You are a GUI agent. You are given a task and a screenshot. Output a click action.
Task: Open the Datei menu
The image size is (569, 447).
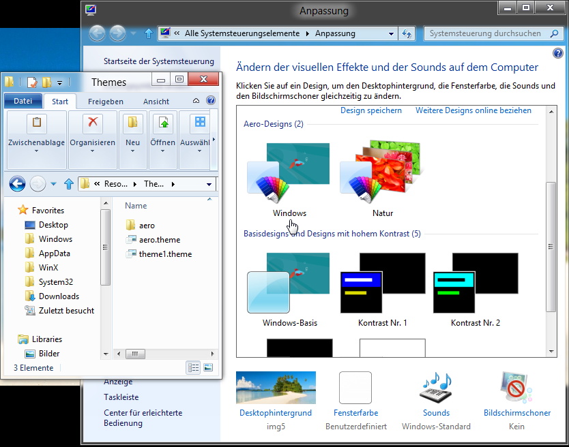[23, 101]
